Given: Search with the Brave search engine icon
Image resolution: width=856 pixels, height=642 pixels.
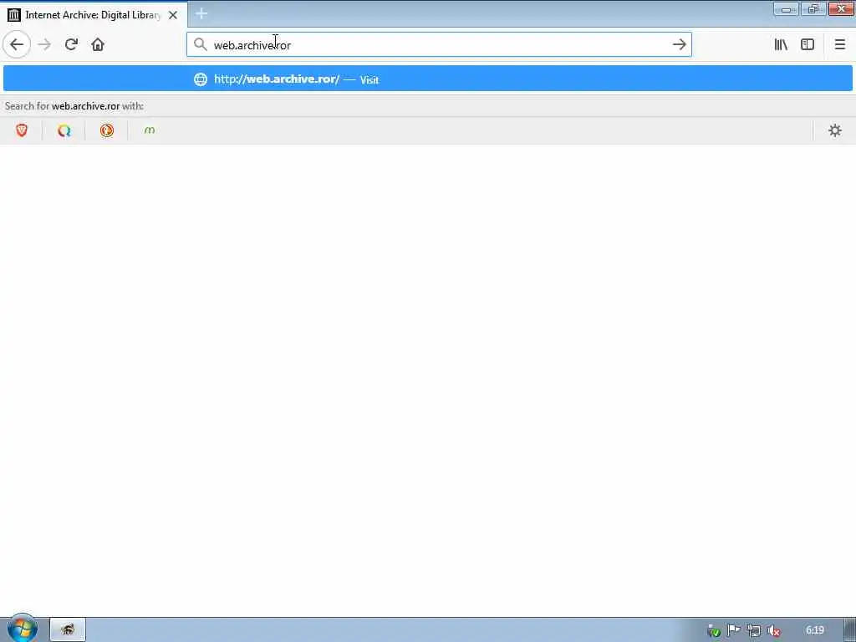Looking at the screenshot, I should tap(21, 130).
